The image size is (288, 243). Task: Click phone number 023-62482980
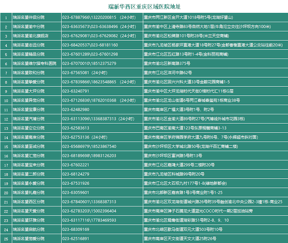click(76, 110)
